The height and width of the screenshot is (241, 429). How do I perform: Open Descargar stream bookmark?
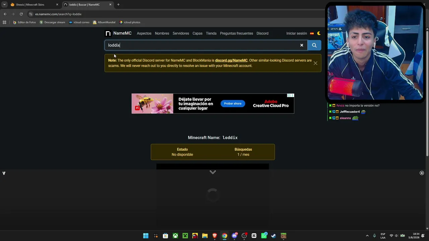tap(52, 22)
